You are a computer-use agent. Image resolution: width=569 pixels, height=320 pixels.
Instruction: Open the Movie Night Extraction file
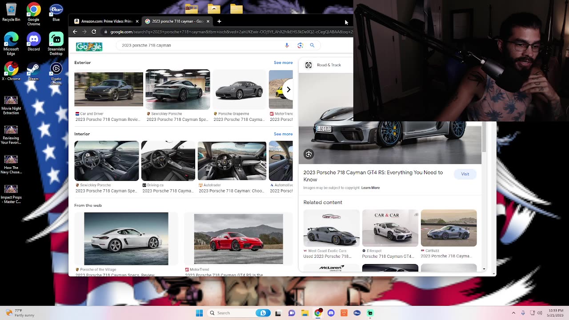(x=11, y=105)
